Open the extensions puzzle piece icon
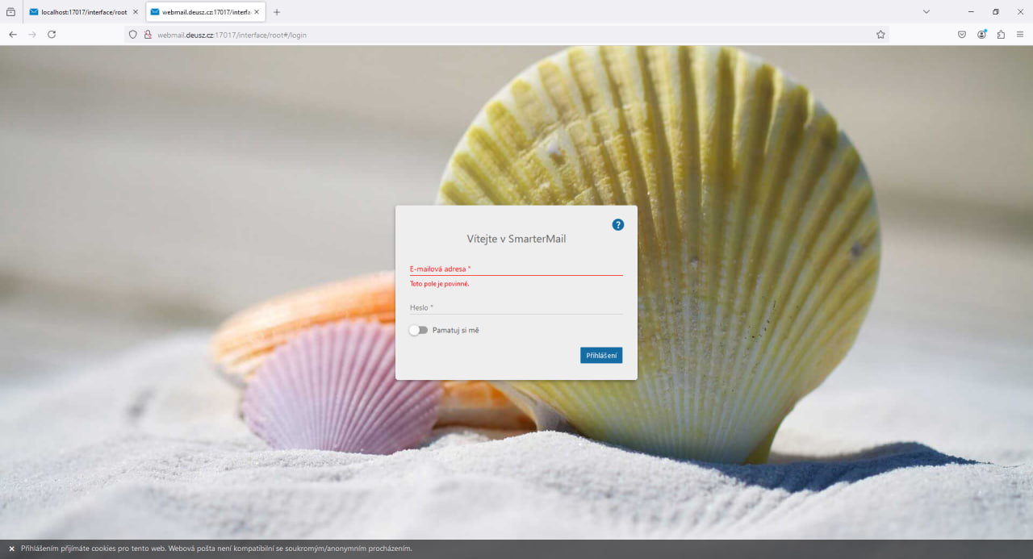Image resolution: width=1033 pixels, height=559 pixels. click(x=1001, y=35)
